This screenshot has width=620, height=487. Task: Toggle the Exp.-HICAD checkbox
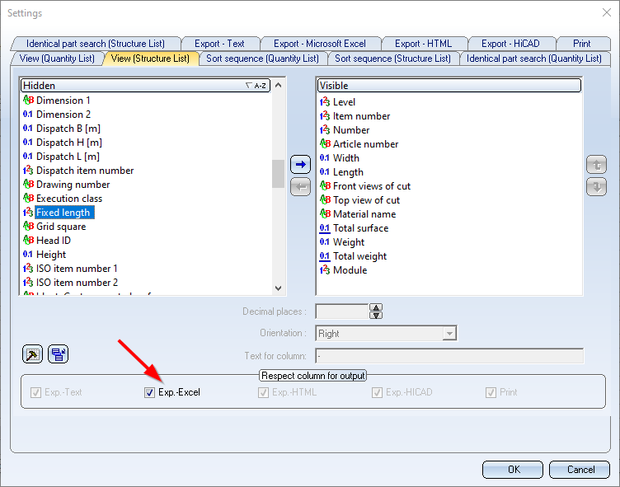click(378, 392)
